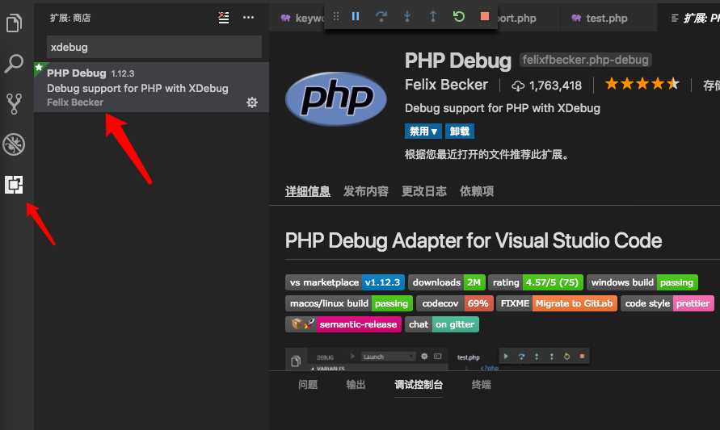
Task: Click the 1,763,418 install count
Action: tap(546, 86)
